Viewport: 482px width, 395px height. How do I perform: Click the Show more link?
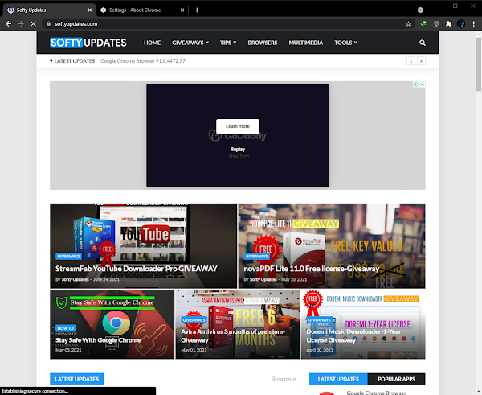pyautogui.click(x=283, y=379)
